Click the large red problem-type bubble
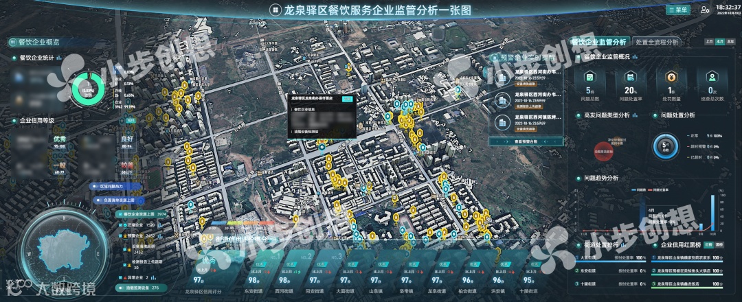Image resolution: width=742 pixels, height=302 pixels. tap(605, 152)
